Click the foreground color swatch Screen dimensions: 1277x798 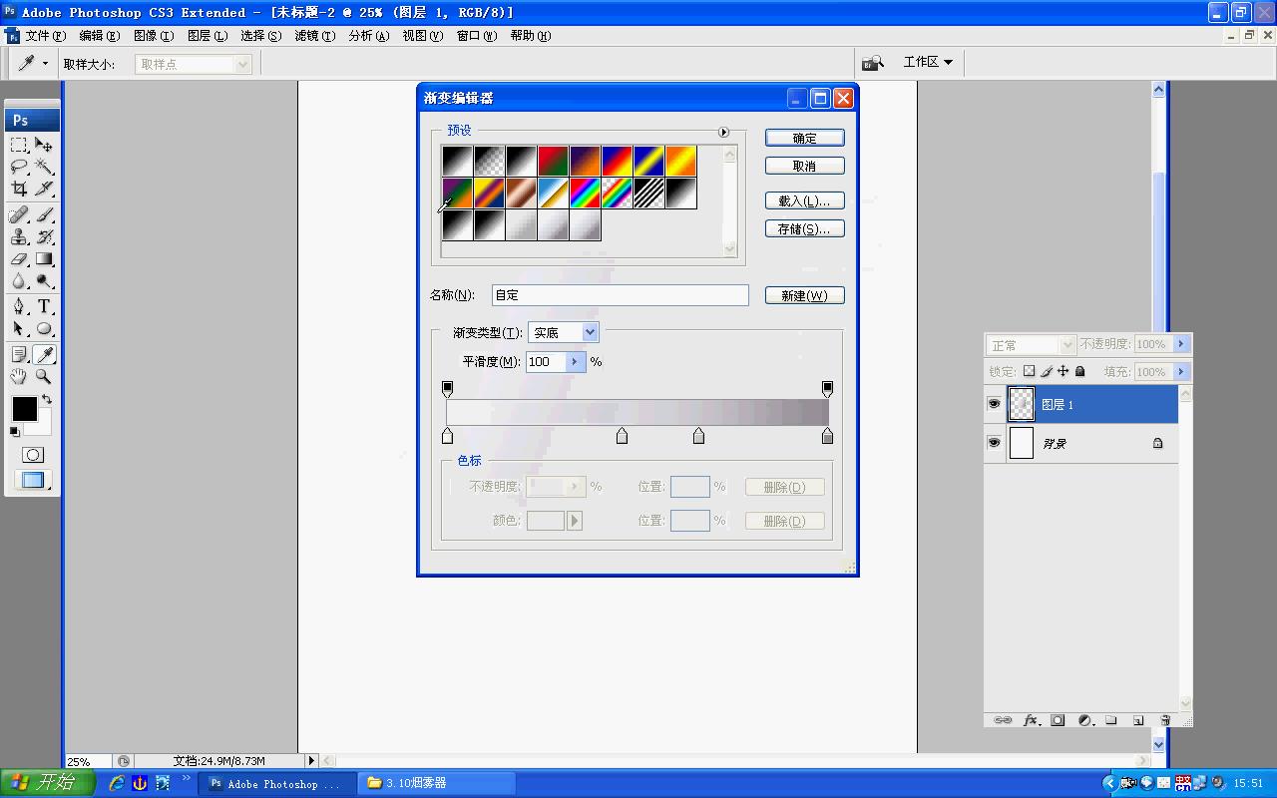25,408
